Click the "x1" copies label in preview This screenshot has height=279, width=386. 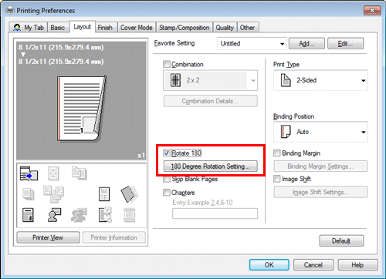coord(141,156)
